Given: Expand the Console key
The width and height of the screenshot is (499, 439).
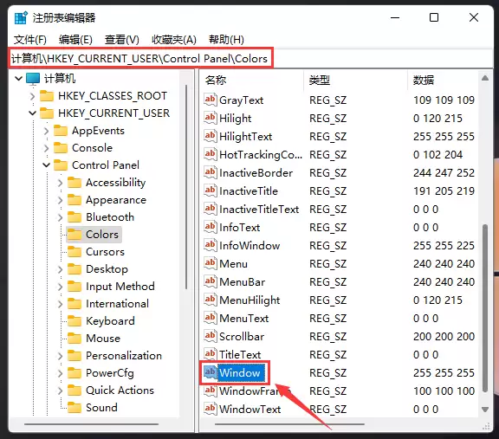Looking at the screenshot, I should [x=47, y=148].
